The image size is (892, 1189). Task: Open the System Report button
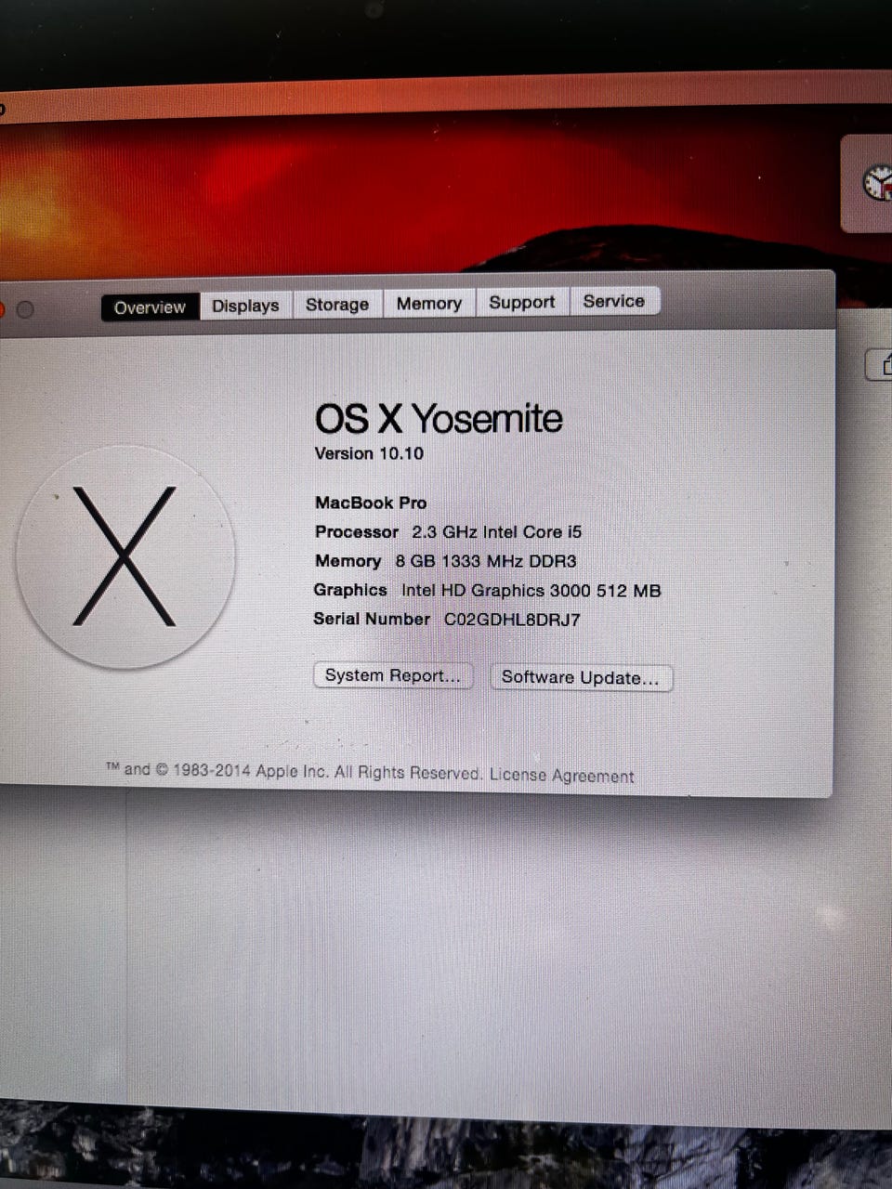[x=393, y=675]
